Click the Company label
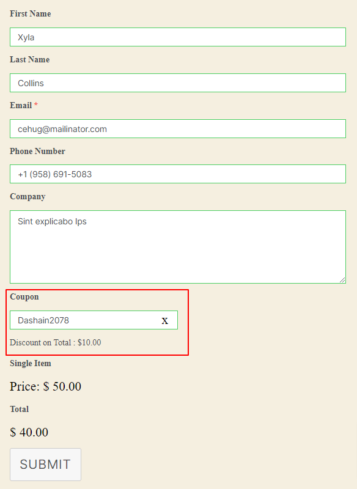The height and width of the screenshot is (489, 357). (x=28, y=196)
